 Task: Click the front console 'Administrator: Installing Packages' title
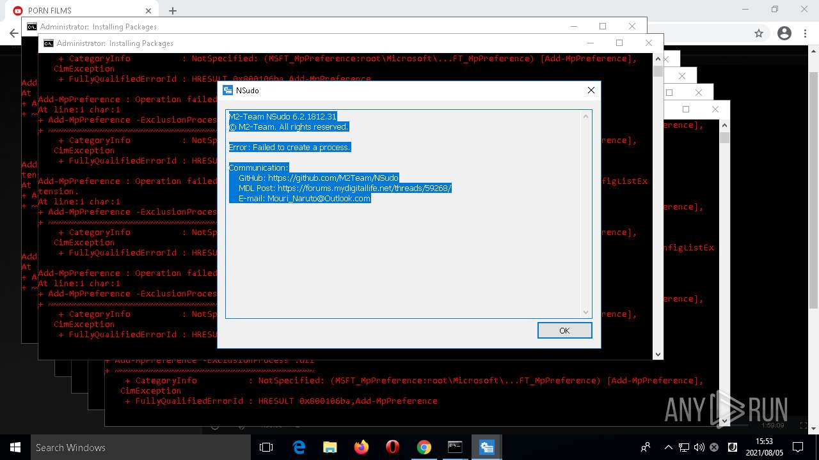[115, 43]
